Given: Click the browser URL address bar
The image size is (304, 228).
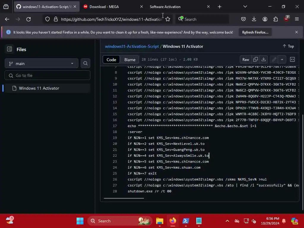Looking at the screenshot, I should click(x=112, y=19).
